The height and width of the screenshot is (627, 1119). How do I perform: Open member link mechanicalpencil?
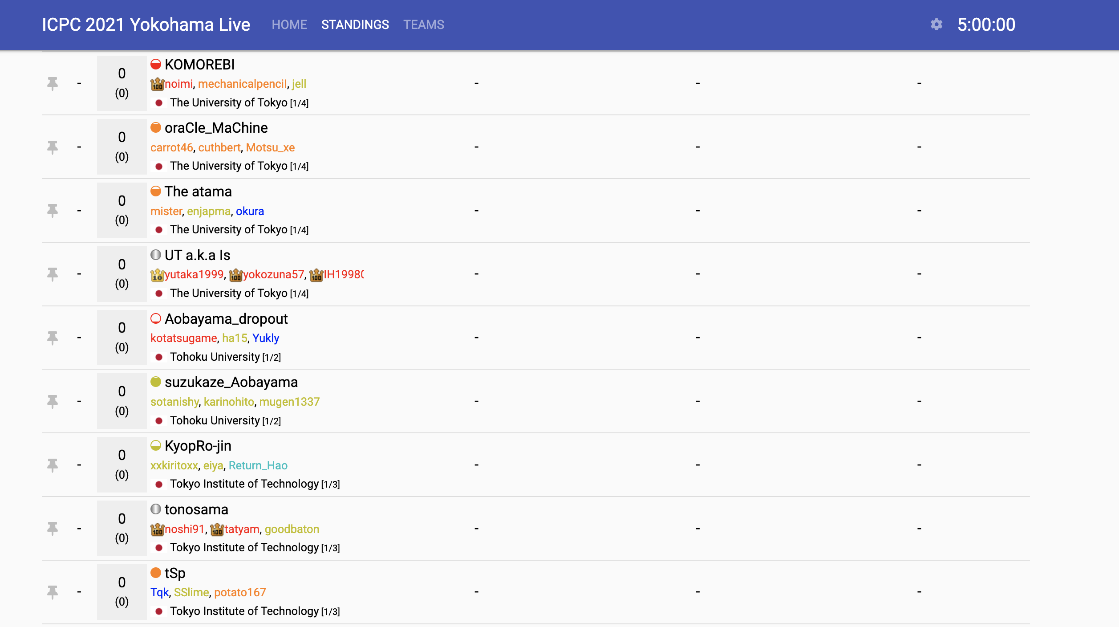pos(242,84)
